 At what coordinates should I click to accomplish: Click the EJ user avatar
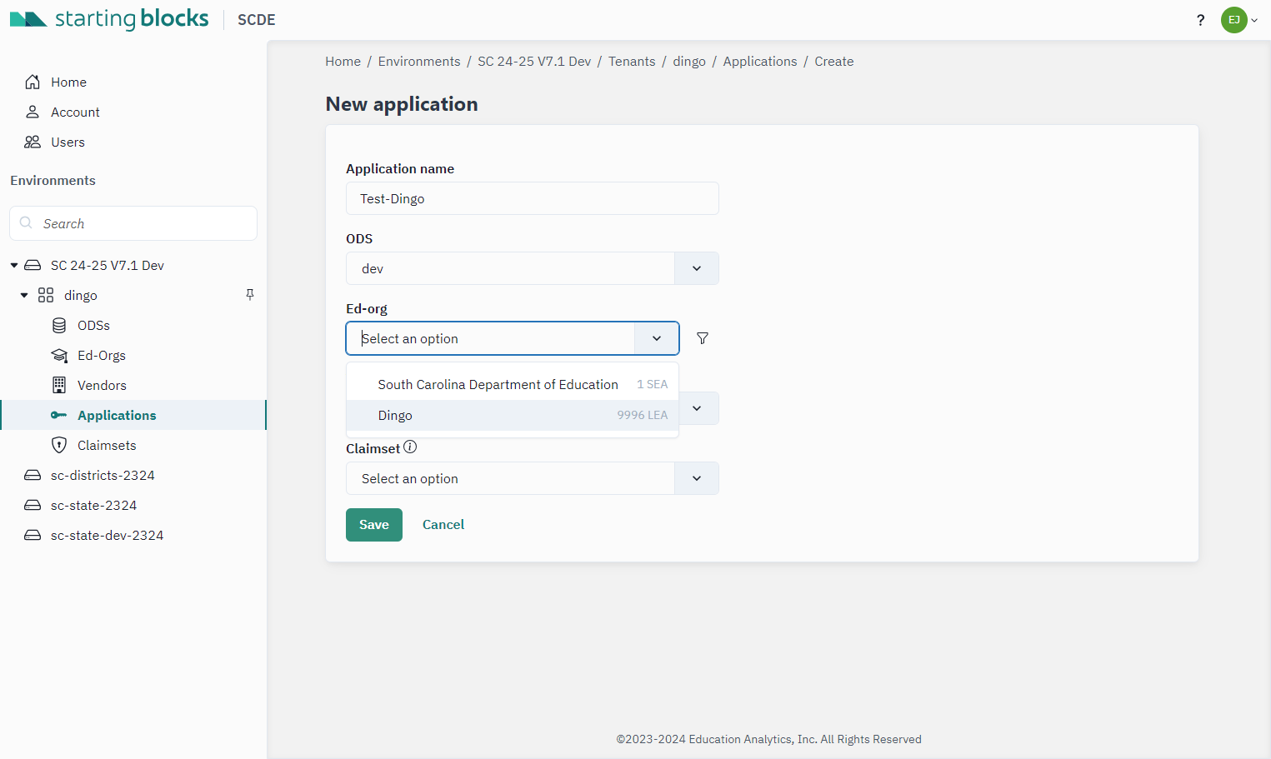pos(1234,20)
